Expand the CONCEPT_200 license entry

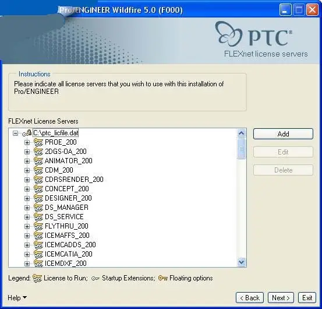27,189
